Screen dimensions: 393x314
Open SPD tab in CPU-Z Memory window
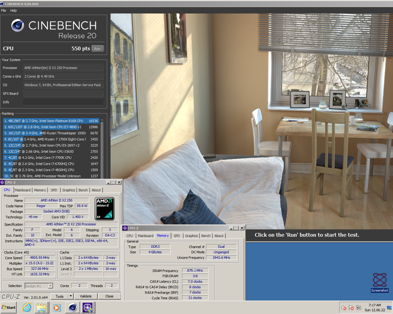(x=177, y=236)
